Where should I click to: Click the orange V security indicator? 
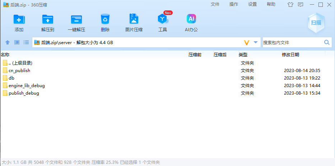pyautogui.click(x=247, y=42)
